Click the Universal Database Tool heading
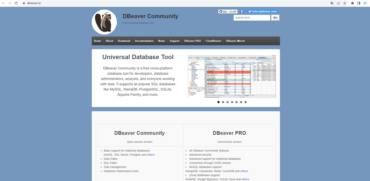Image resolution: width=370 pixels, height=181 pixels. (x=138, y=57)
